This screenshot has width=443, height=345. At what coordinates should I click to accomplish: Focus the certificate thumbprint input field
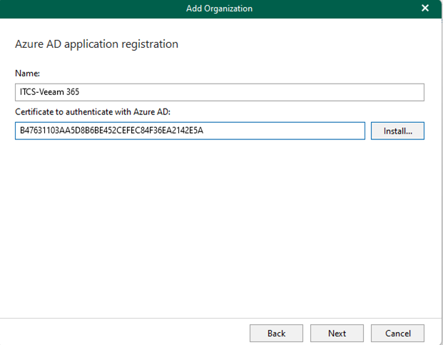point(190,131)
